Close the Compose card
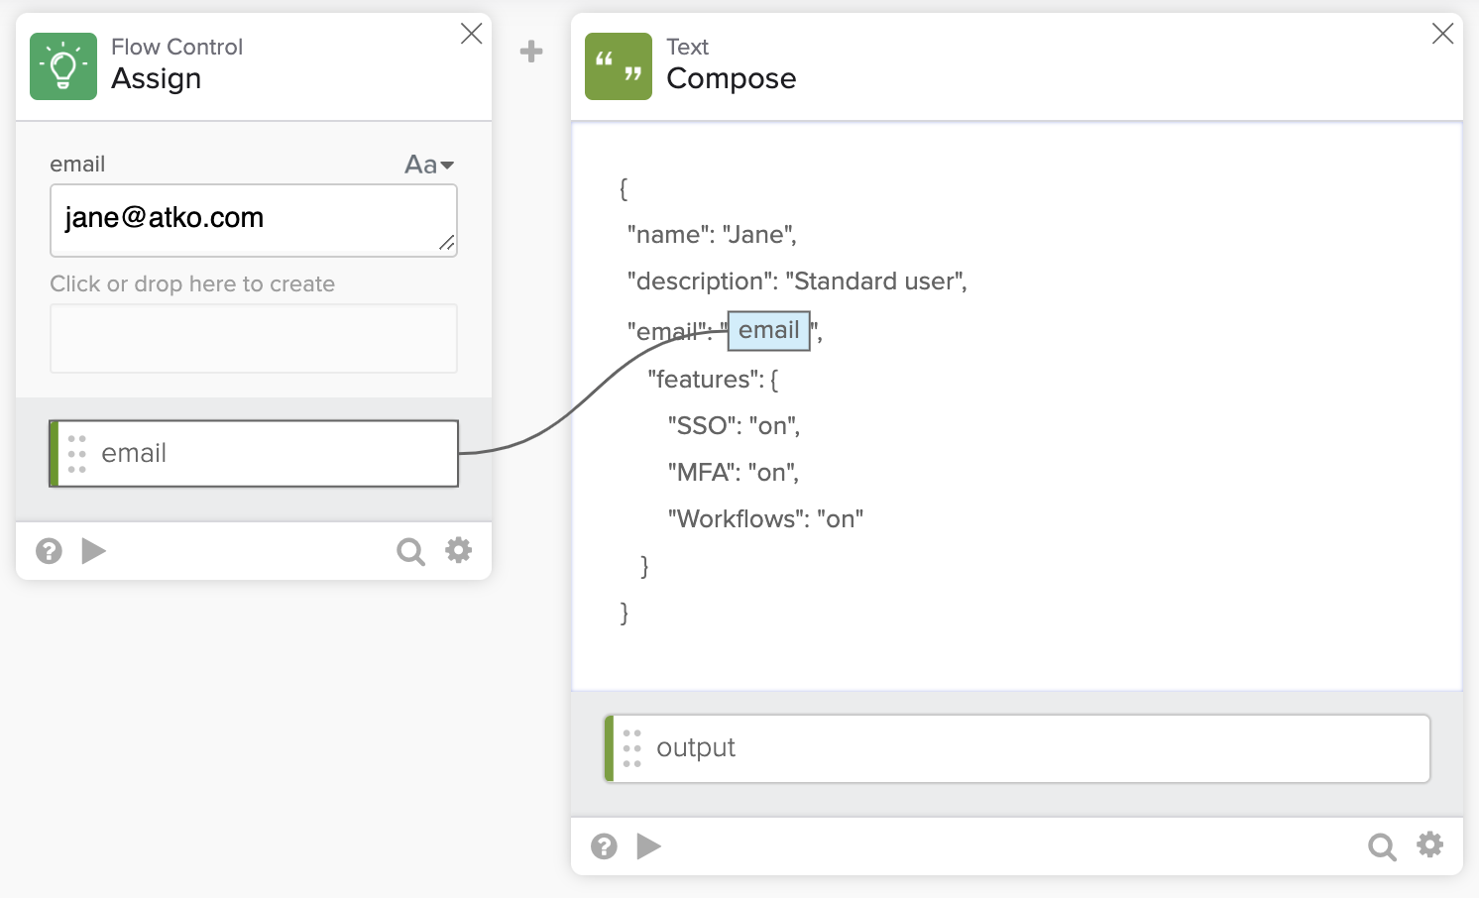Image resolution: width=1479 pixels, height=898 pixels. [1442, 34]
